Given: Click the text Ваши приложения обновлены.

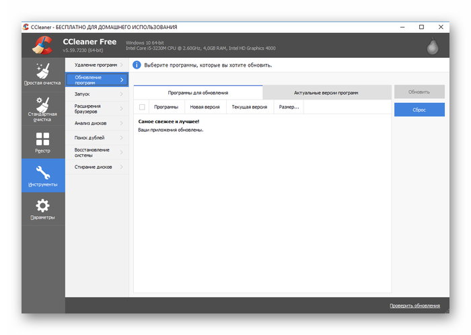Looking at the screenshot, I should (171, 130).
